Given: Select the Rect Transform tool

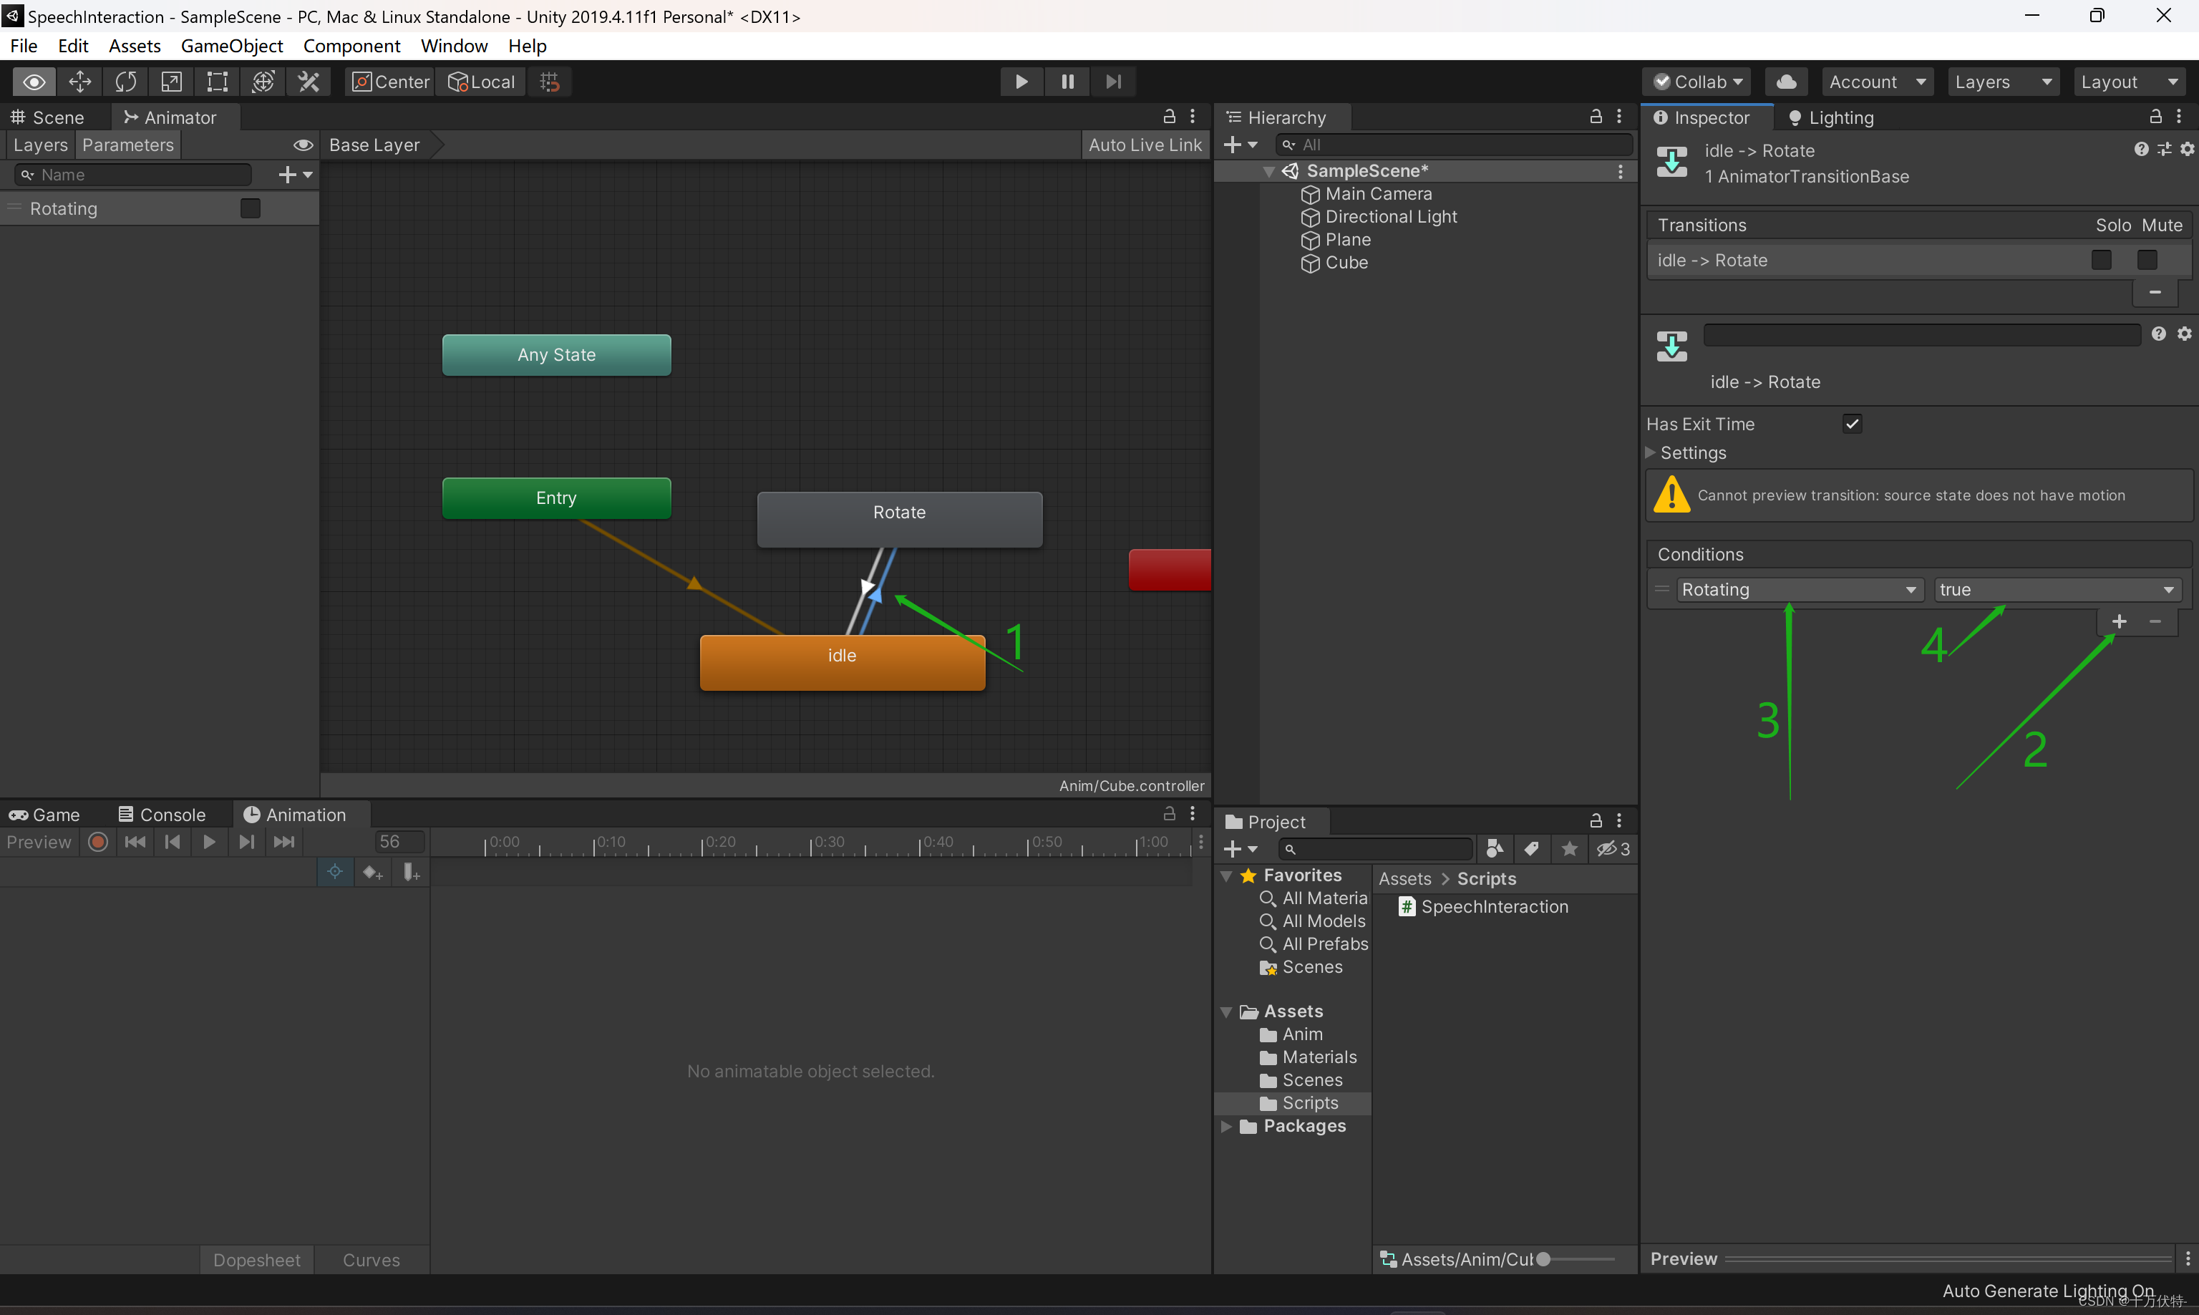Looking at the screenshot, I should point(217,82).
